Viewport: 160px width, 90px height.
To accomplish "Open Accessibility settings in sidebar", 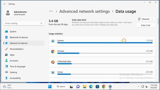I will (x=24, y=78).
